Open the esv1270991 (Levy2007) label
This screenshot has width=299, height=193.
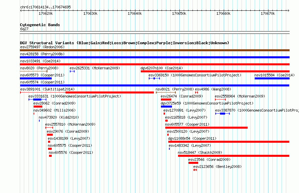184,110
